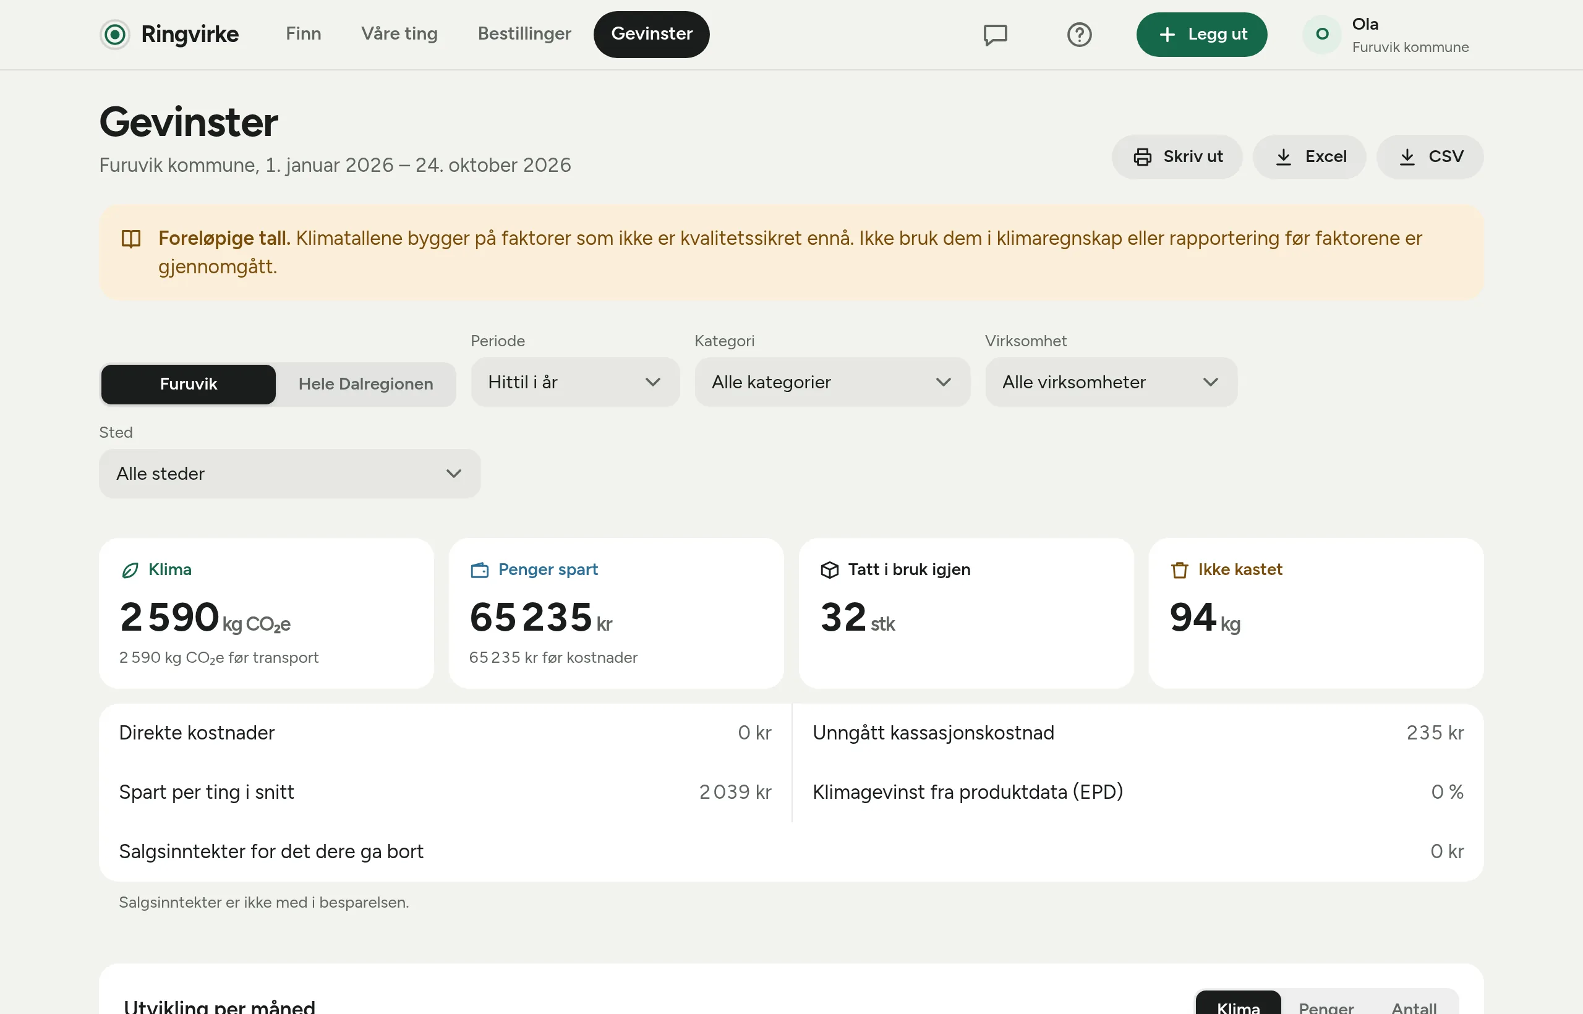Click the Spart per ting i snitt row
The width and height of the screenshot is (1583, 1014).
445,793
